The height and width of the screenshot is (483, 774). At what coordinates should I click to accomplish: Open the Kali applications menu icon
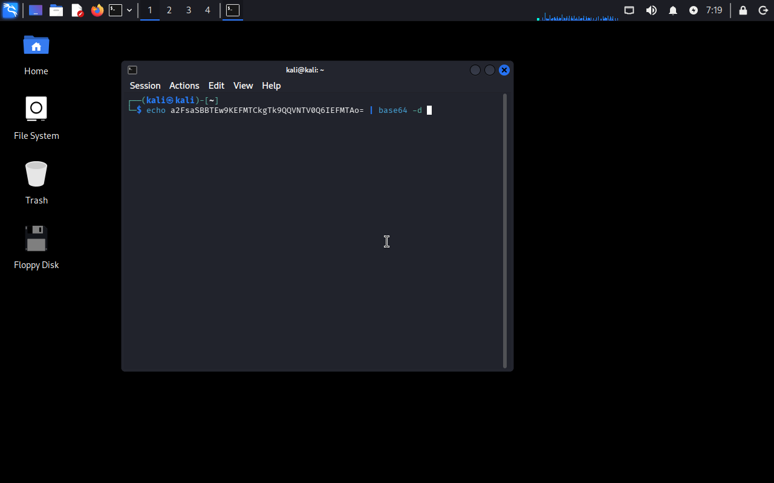(10, 10)
